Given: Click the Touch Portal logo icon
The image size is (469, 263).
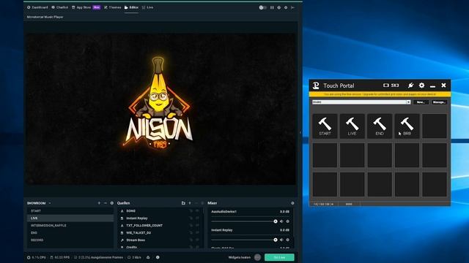Looking at the screenshot, I should point(316,85).
